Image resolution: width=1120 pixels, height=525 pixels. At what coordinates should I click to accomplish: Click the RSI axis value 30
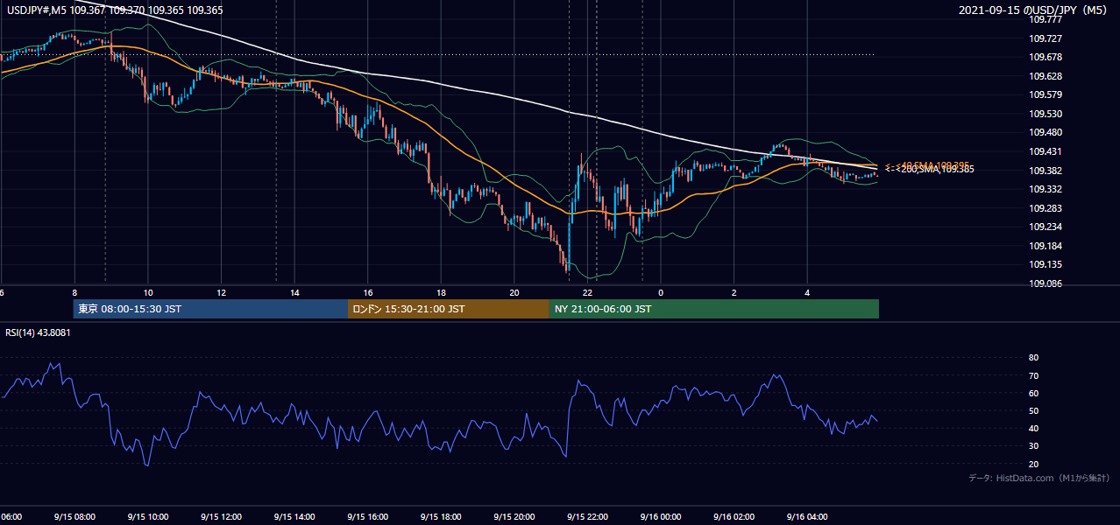1033,445
